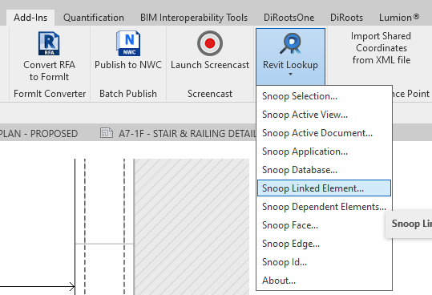Collapse the Revit Lookup dropdown arrow
432x295 pixels.
pyautogui.click(x=290, y=74)
